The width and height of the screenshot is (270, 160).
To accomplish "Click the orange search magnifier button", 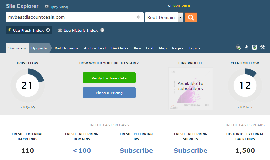I will (x=191, y=17).
